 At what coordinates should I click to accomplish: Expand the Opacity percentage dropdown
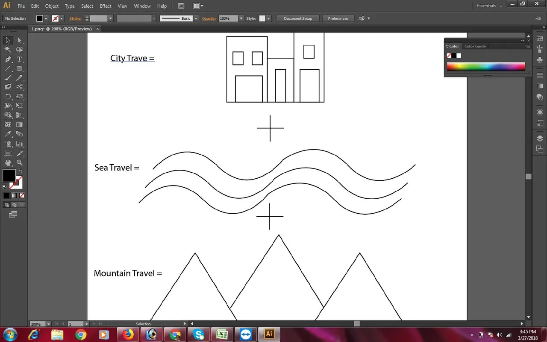tap(241, 18)
